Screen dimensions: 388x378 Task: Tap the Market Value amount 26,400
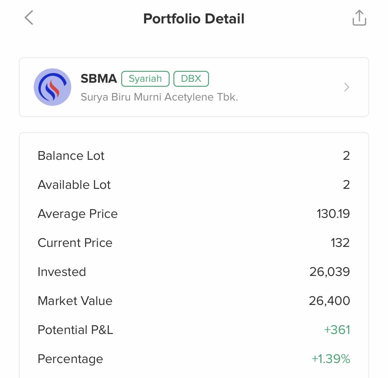coord(329,301)
